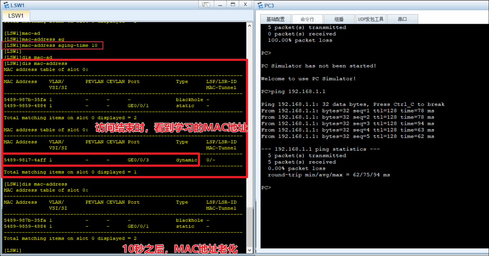Click the 'PC>ping 192.168.1.1' command line
This screenshot has width=489, height=256.
[x=293, y=91]
